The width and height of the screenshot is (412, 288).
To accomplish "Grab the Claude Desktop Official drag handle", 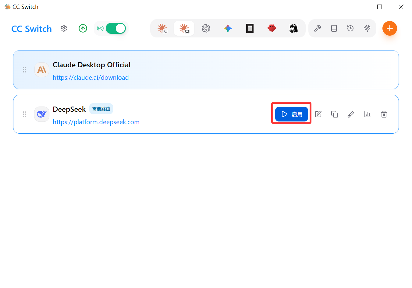I will tap(24, 70).
